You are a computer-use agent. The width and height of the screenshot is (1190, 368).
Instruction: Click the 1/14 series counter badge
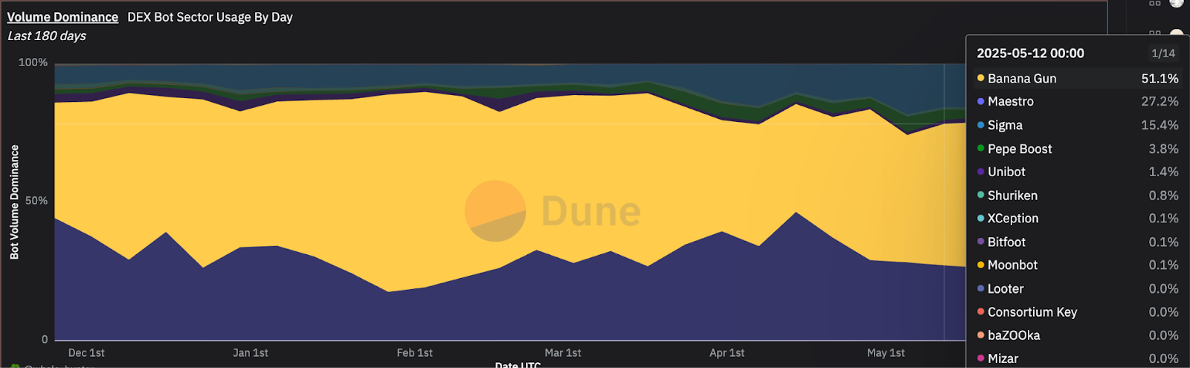tap(1163, 54)
